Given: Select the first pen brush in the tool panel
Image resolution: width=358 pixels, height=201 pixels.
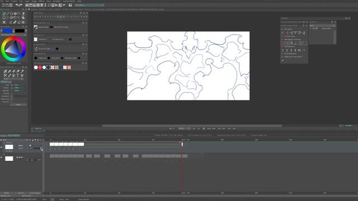Looking at the screenshot, I should (x=5, y=71).
